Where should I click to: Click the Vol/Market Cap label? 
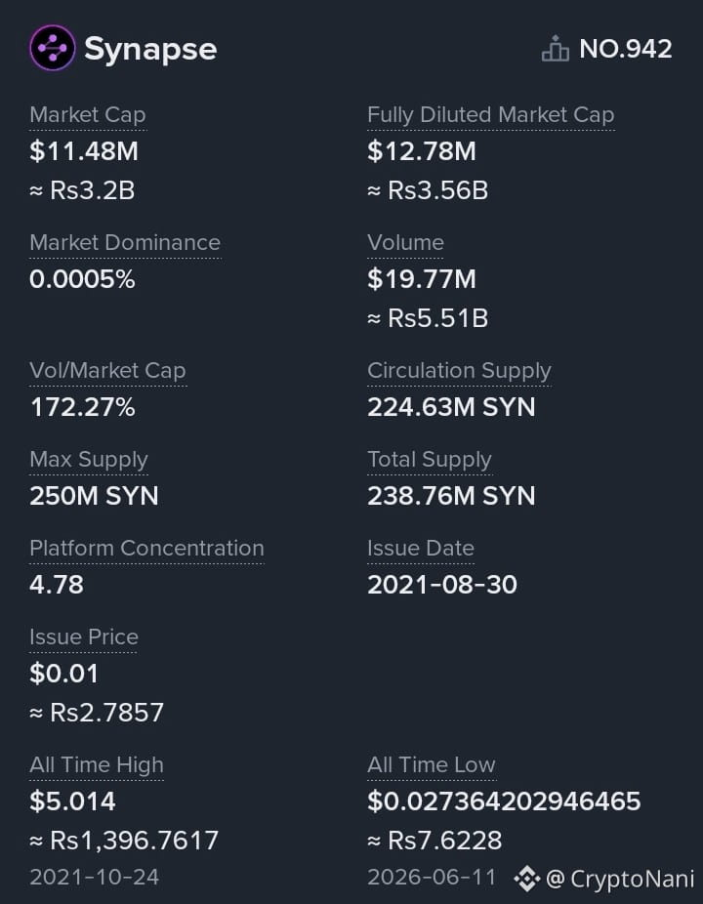click(107, 371)
